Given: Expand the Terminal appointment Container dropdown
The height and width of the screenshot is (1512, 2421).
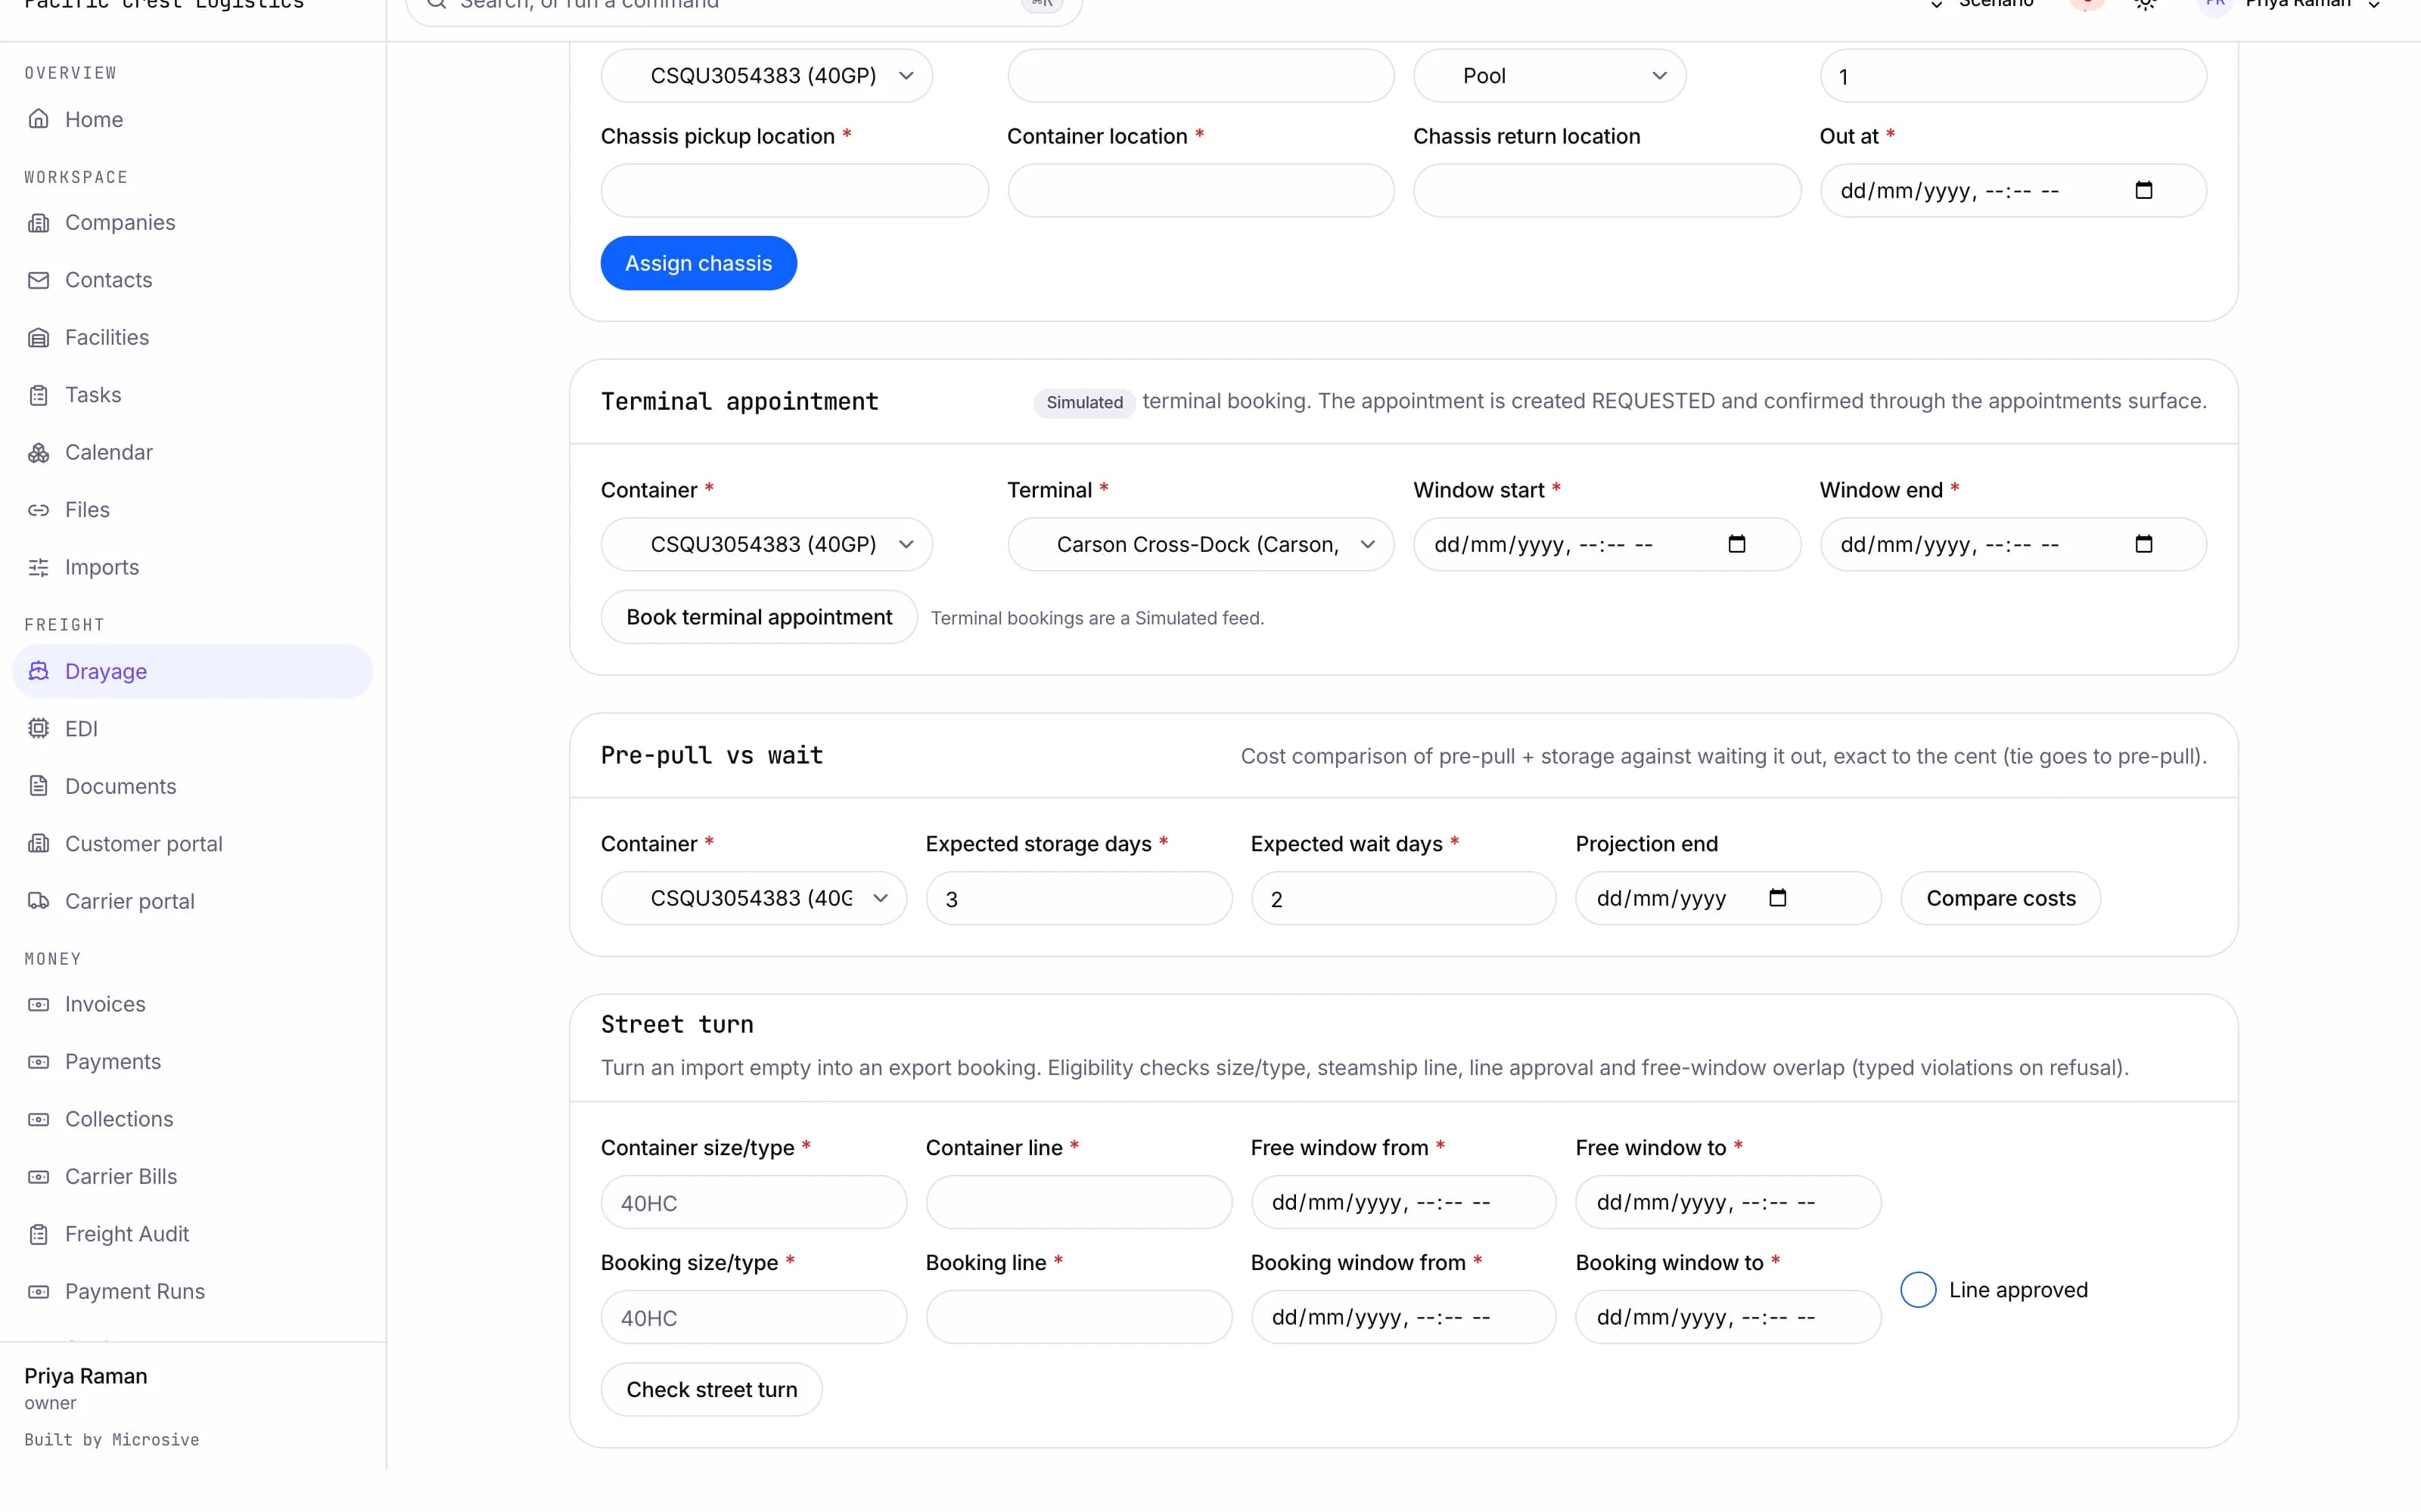Looking at the screenshot, I should coord(766,544).
